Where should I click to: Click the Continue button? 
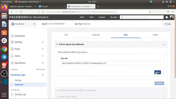pyautogui.click(x=159, y=83)
